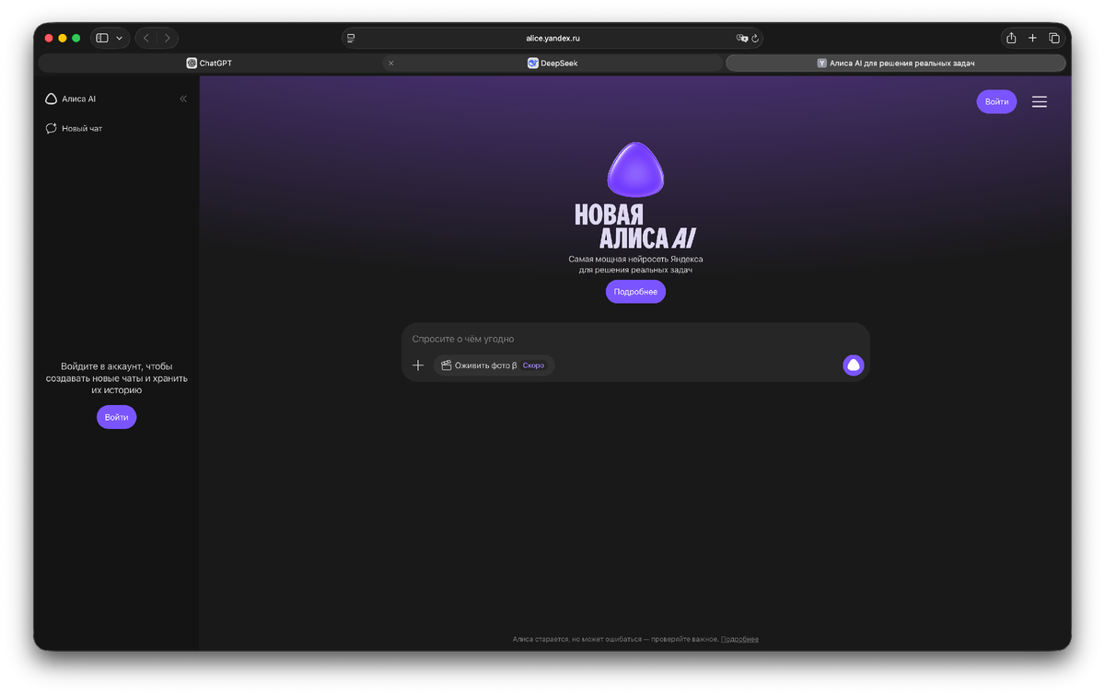The width and height of the screenshot is (1105, 695).
Task: Show the tab overview icon
Action: pos(1054,38)
